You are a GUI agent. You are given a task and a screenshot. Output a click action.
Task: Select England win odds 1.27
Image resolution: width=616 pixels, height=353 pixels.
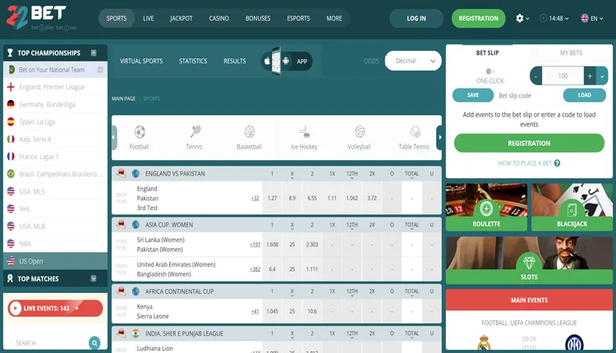272,198
